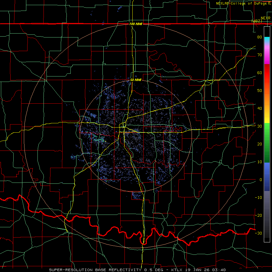Click the 0 value on dBZ scale

tap(261, 180)
